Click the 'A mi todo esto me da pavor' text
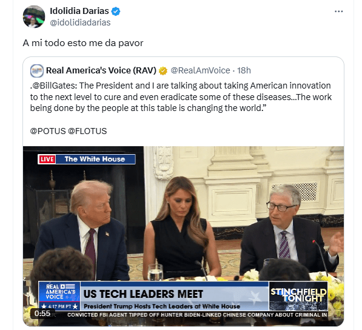Image resolution: width=362 pixels, height=330 pixels. 83,43
